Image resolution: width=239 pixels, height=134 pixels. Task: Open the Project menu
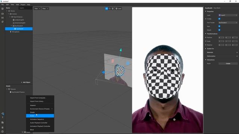point(23,4)
